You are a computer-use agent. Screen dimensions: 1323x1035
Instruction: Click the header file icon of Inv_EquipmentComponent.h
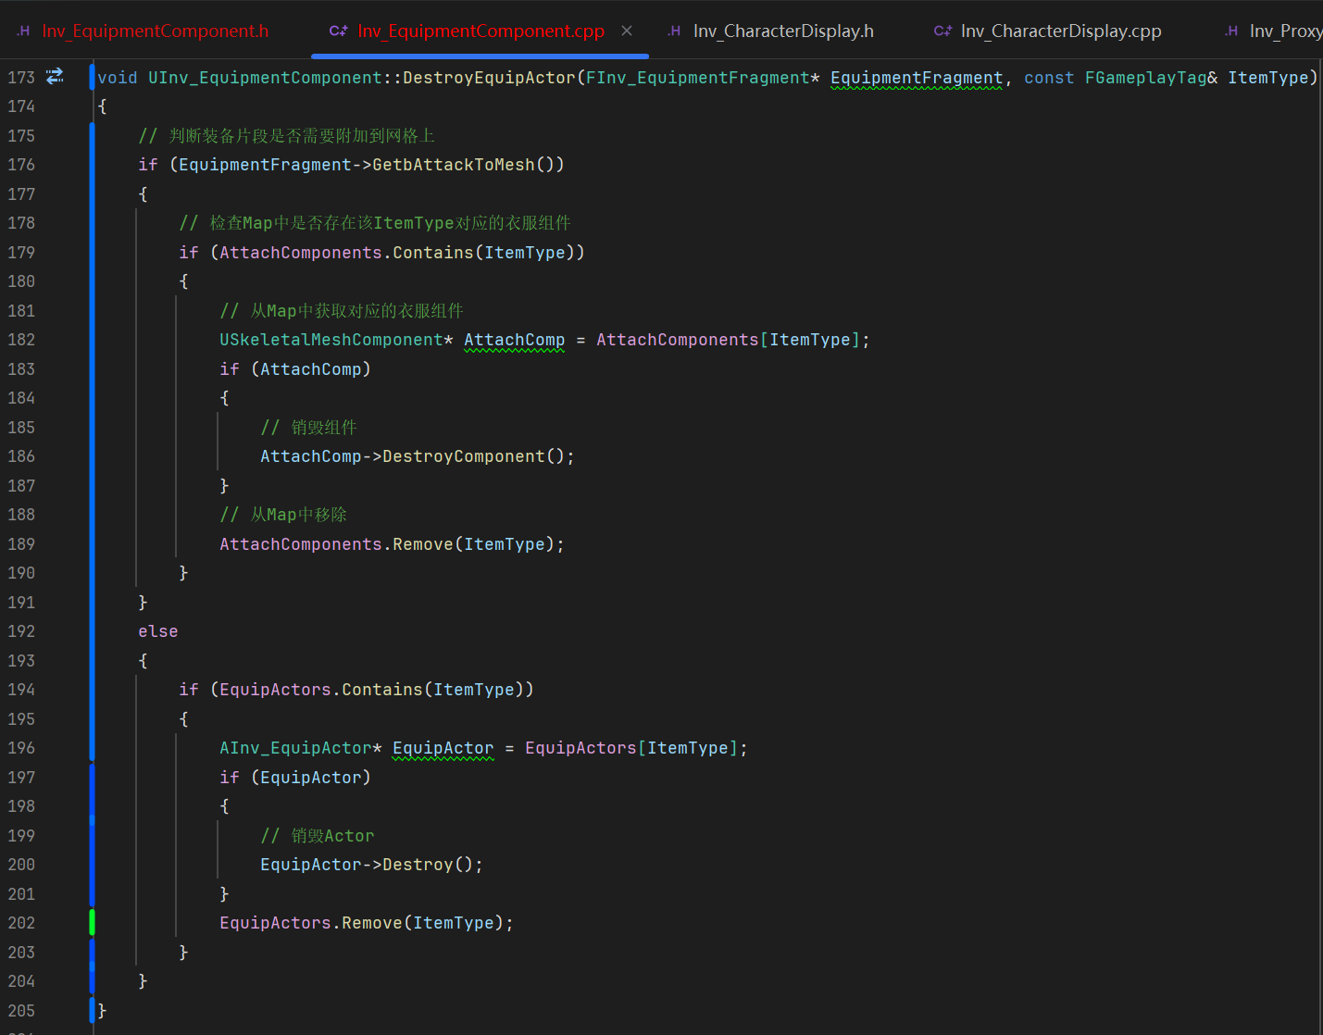(23, 31)
